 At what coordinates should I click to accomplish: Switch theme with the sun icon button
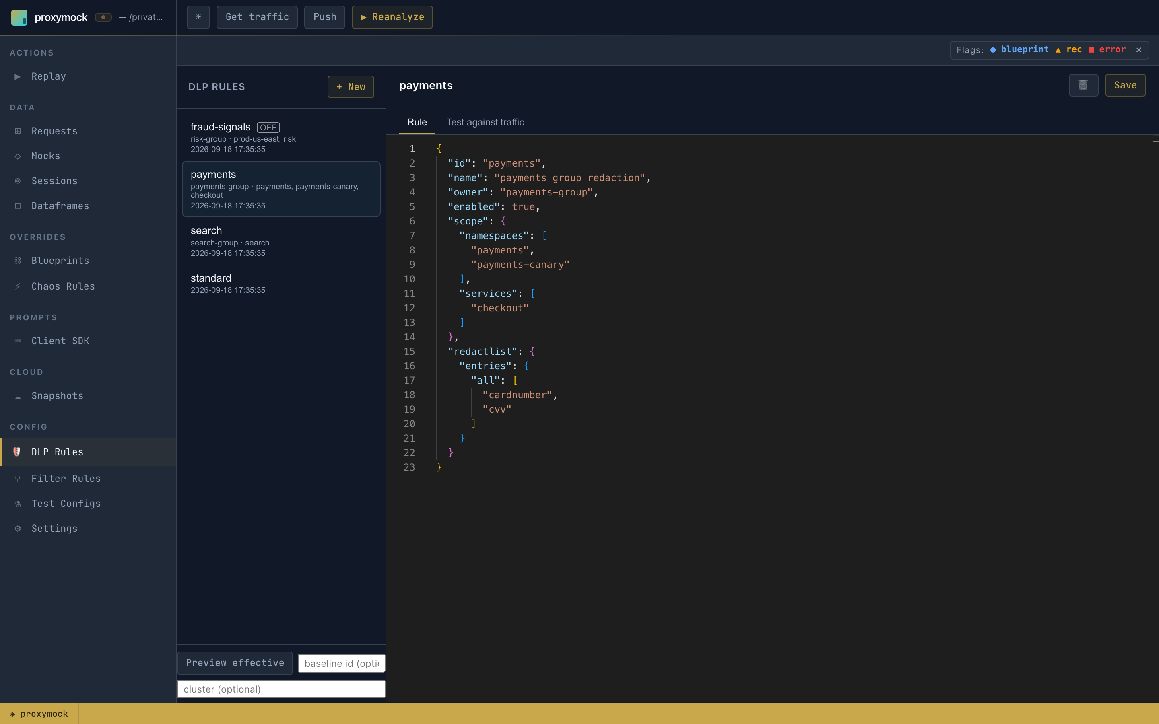click(x=198, y=17)
